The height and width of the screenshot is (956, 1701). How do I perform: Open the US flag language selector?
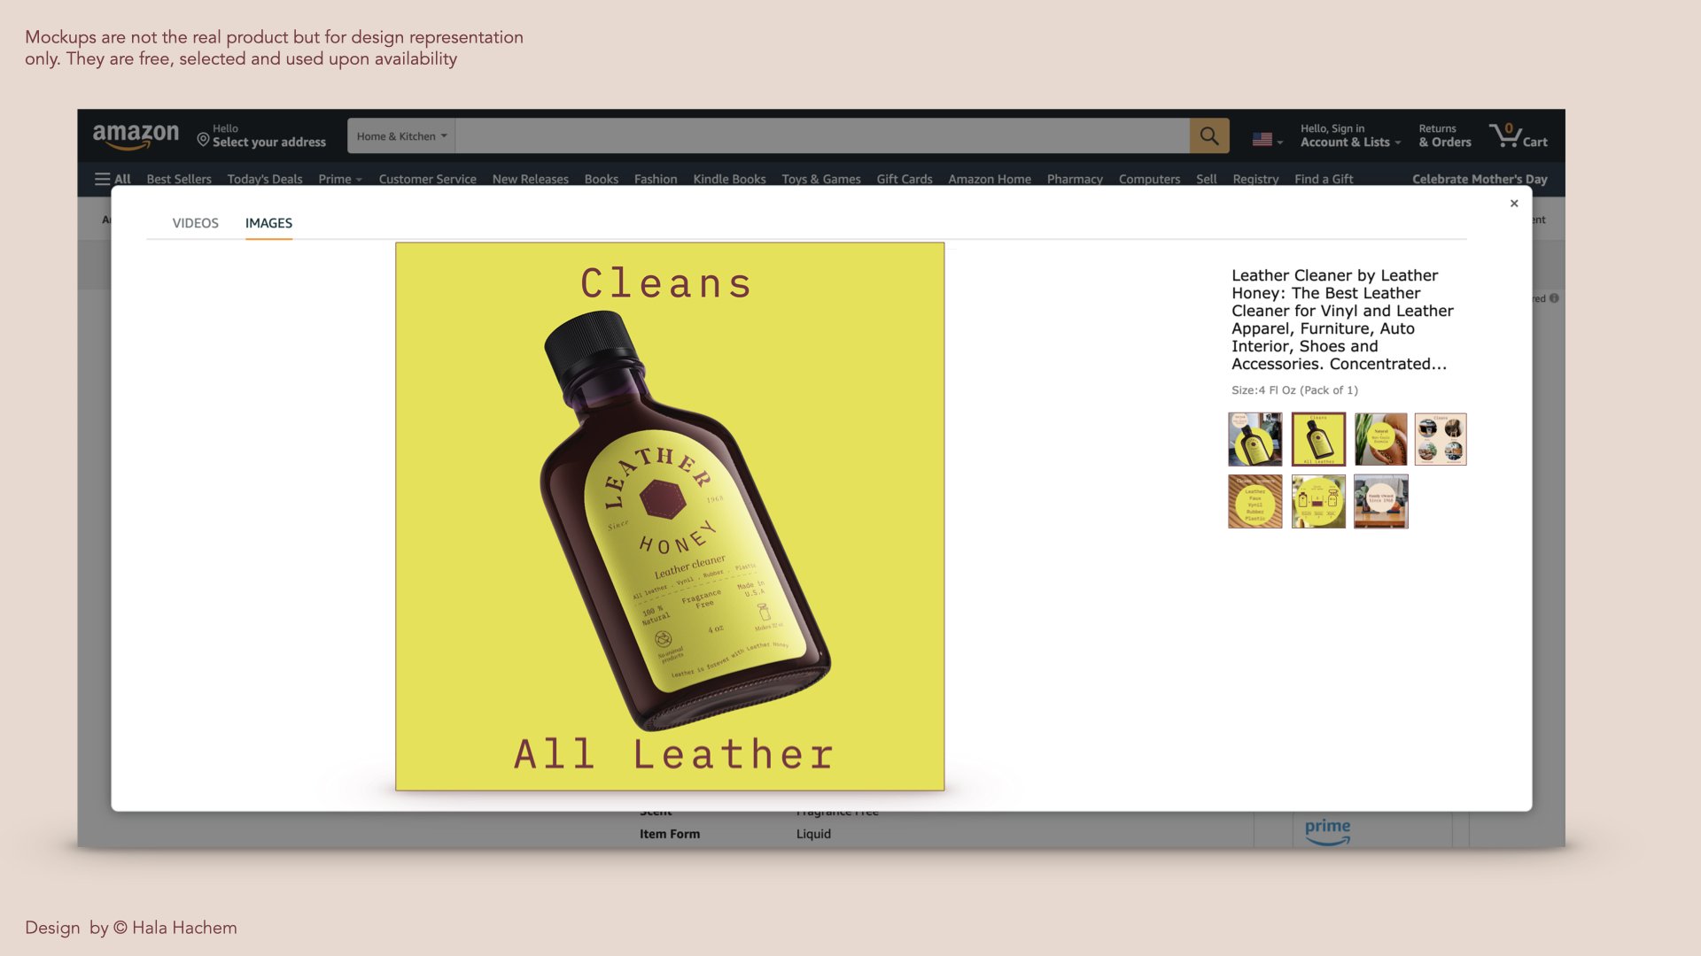pyautogui.click(x=1267, y=139)
